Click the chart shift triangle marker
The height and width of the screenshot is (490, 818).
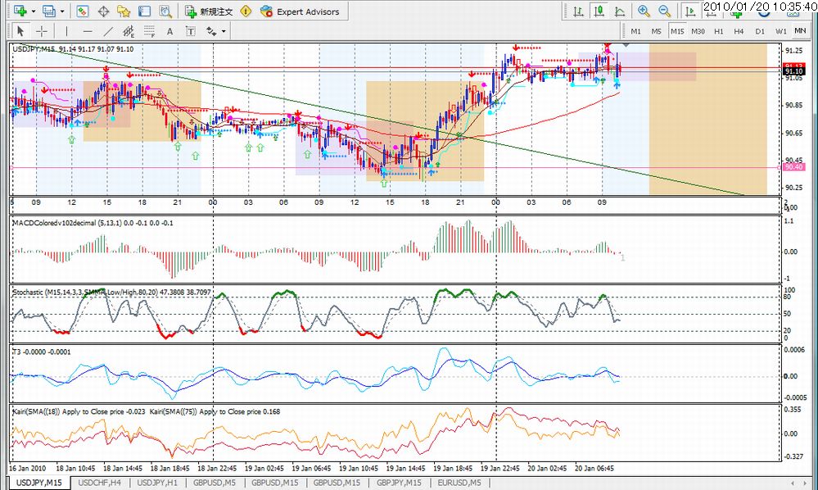[x=626, y=44]
